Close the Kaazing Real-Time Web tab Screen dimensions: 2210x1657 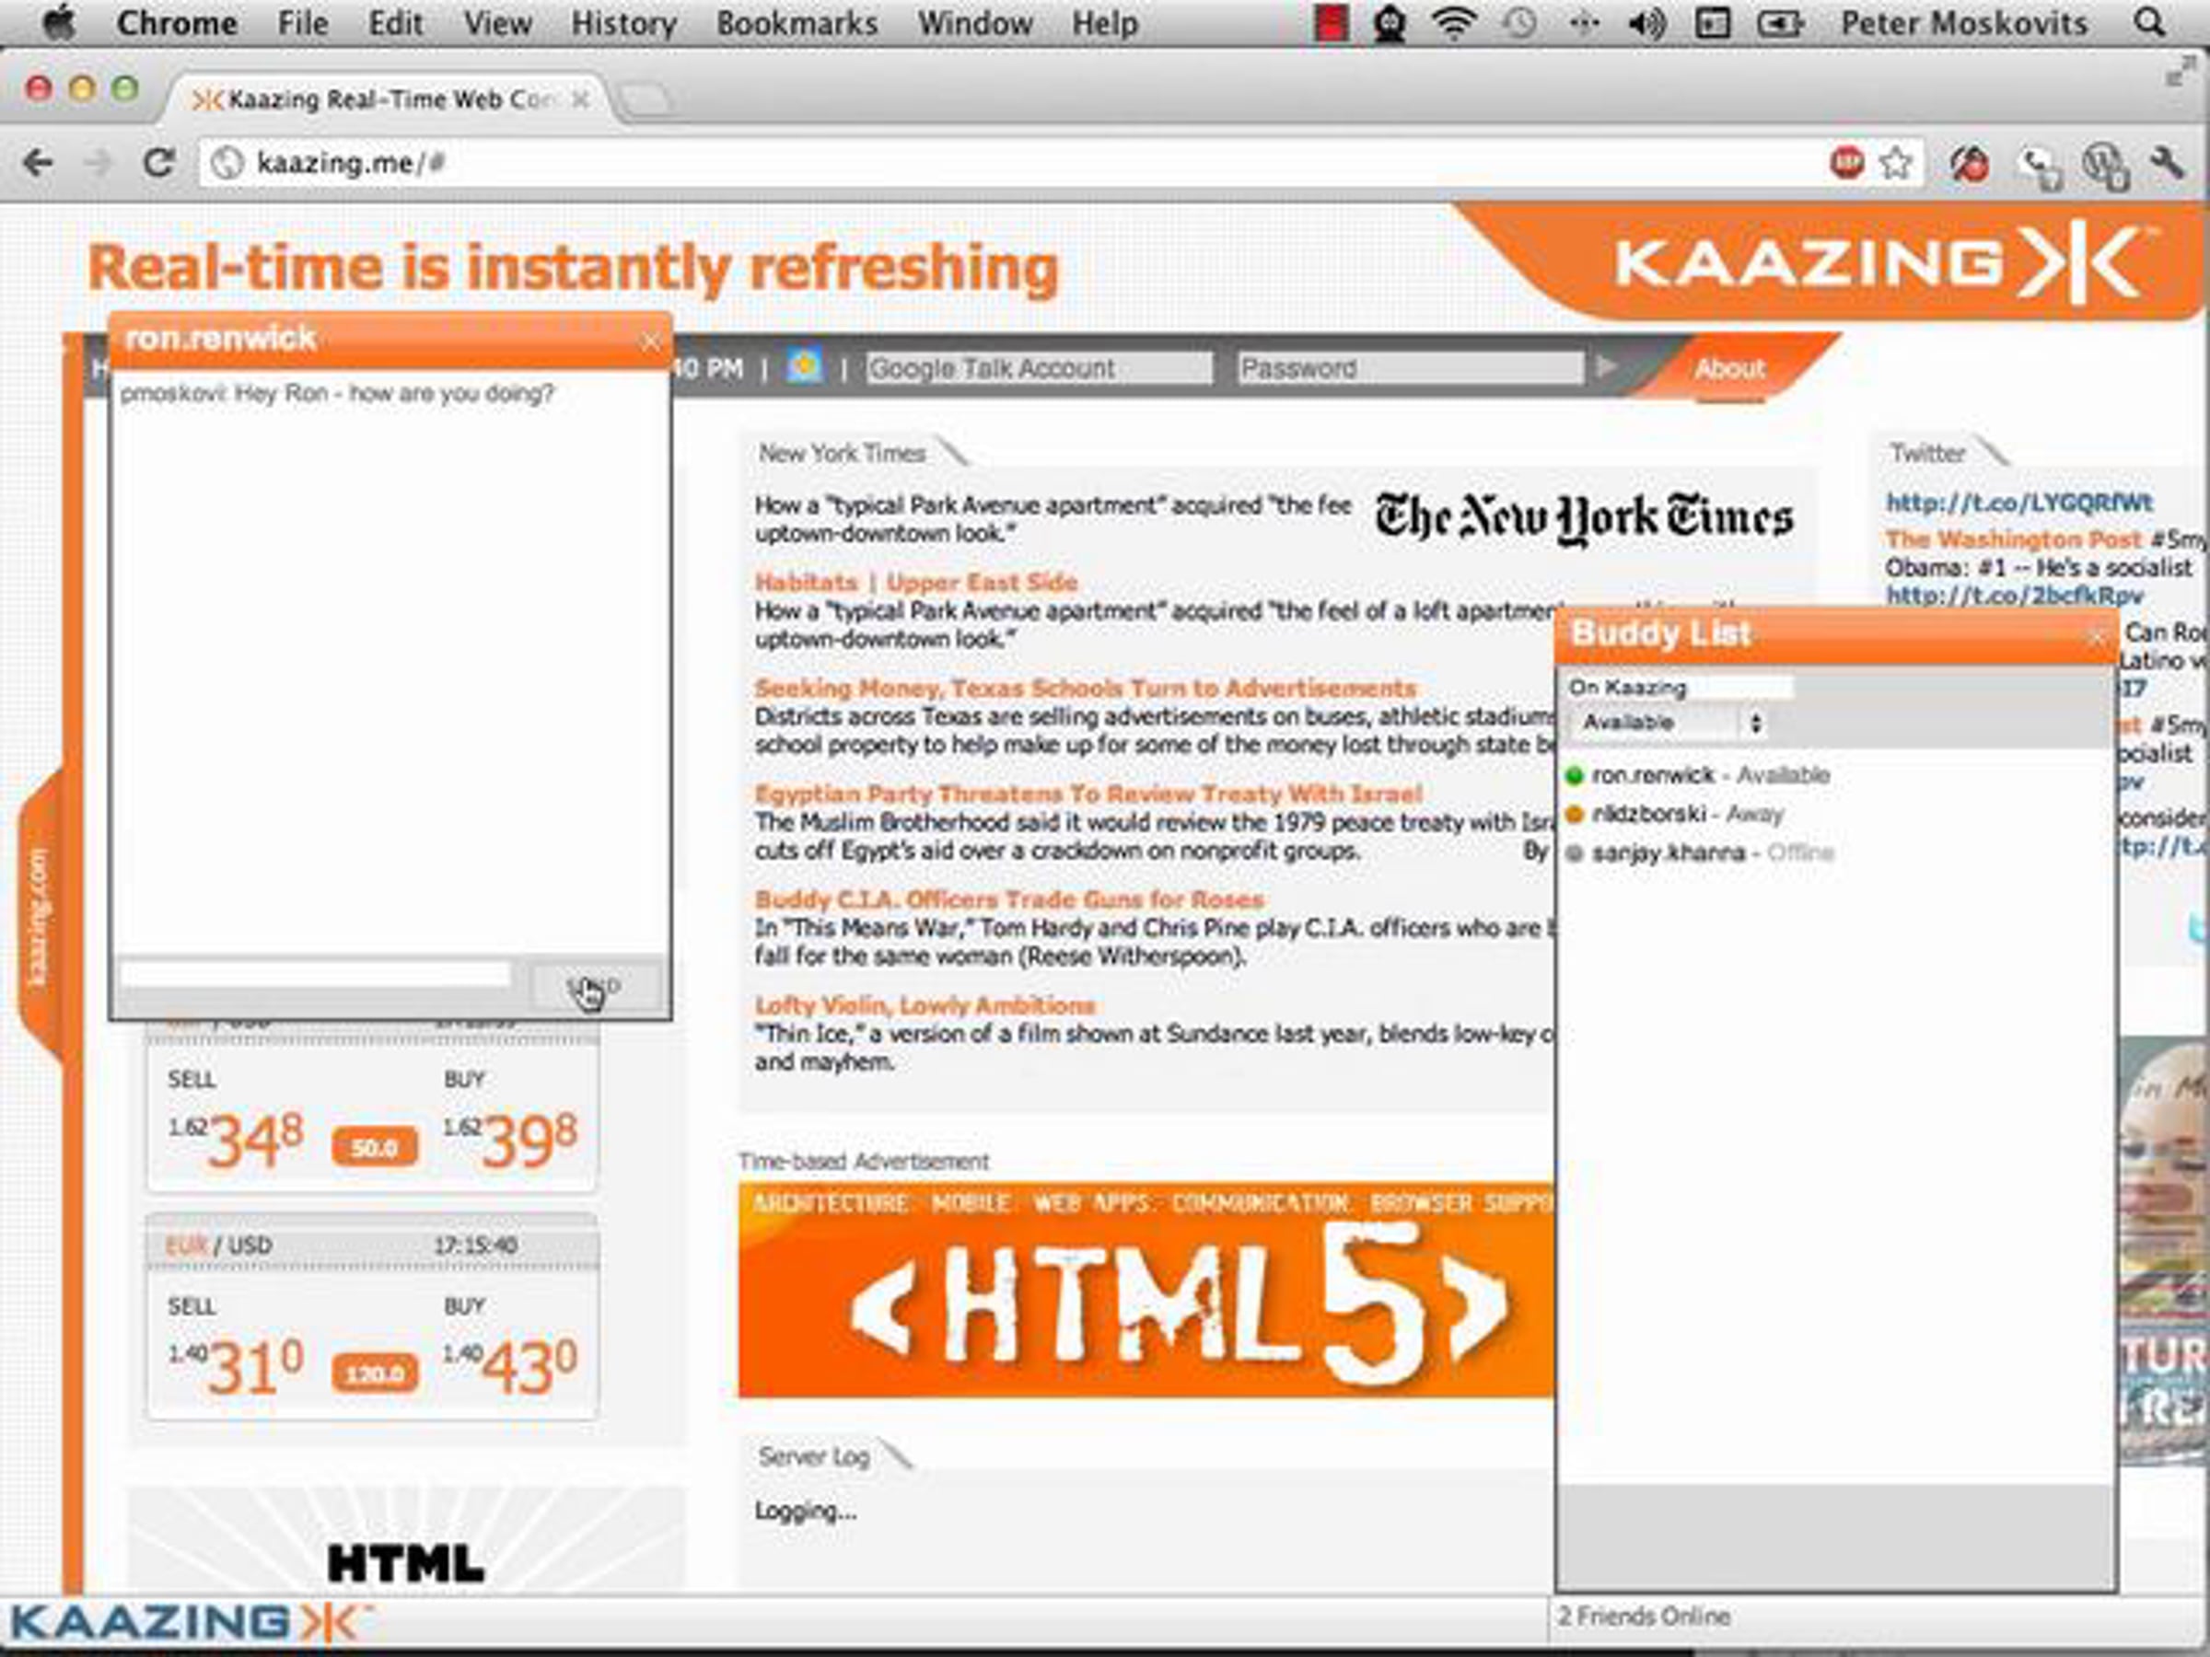click(x=579, y=98)
